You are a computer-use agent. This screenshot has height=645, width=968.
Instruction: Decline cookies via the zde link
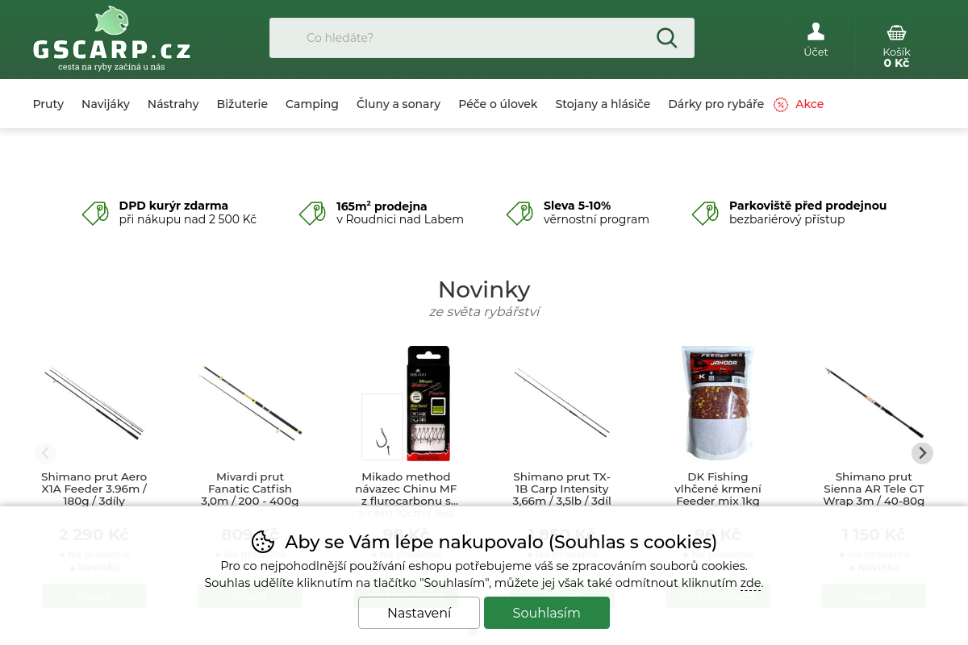pyautogui.click(x=750, y=583)
